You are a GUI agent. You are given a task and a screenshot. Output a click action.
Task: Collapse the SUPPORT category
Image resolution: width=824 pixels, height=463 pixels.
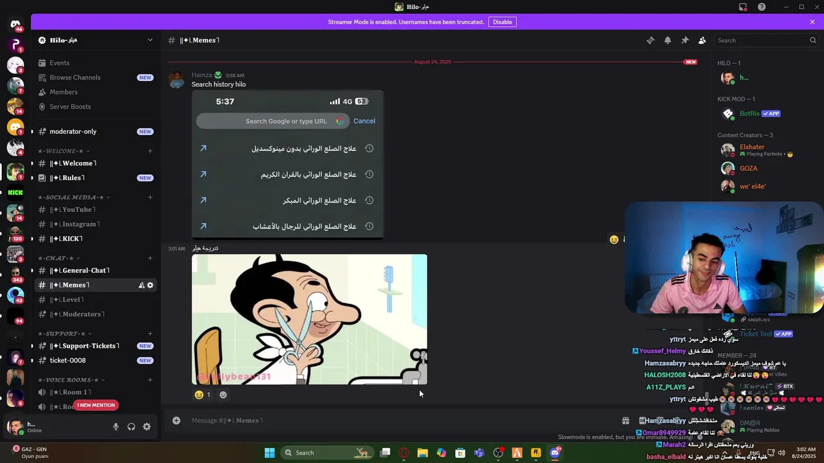pos(65,334)
